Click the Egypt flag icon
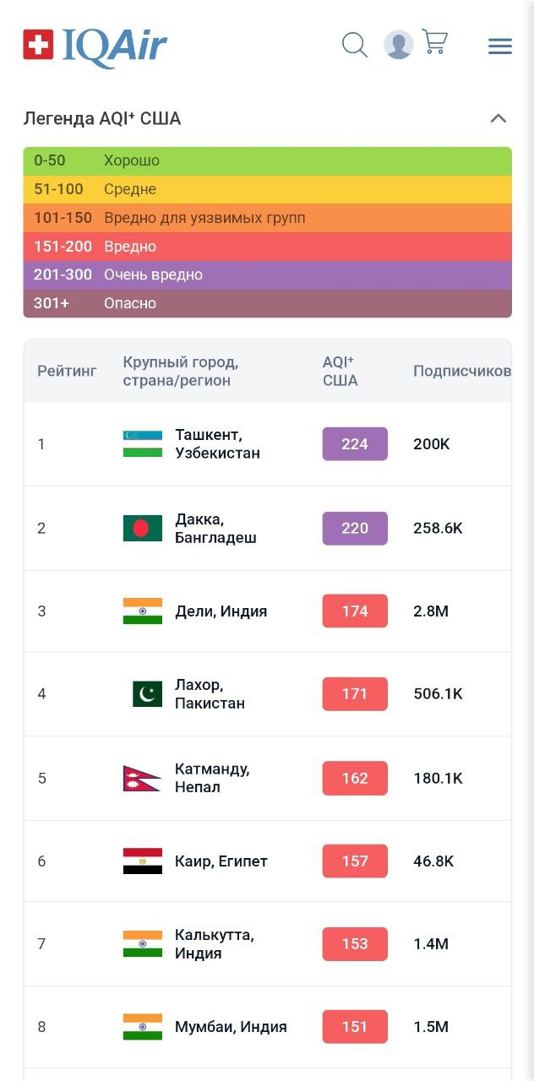Viewport: 534px width, 1081px height. (142, 861)
